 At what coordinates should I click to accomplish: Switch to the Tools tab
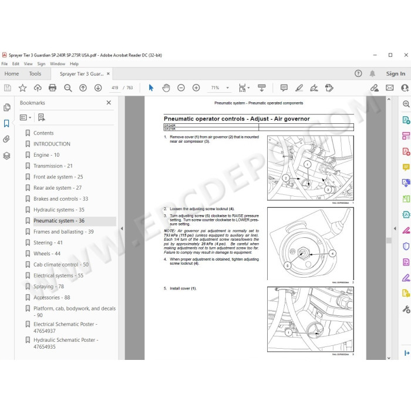tap(35, 73)
